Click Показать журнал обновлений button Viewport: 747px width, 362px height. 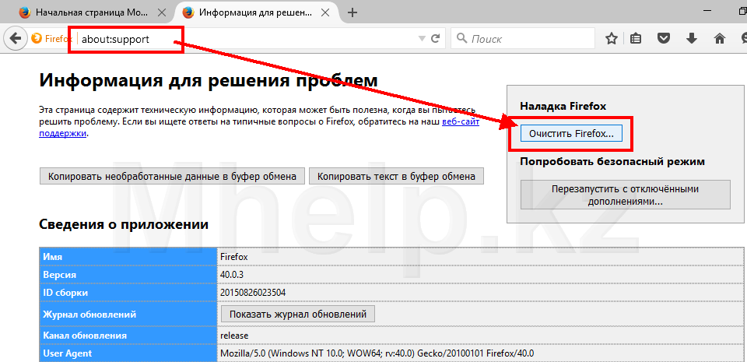(x=298, y=314)
